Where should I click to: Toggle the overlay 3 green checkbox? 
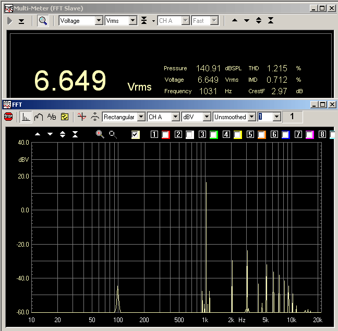[x=213, y=135]
